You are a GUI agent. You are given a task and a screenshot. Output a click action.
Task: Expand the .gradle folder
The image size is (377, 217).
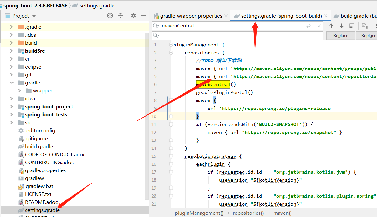pos(11,27)
